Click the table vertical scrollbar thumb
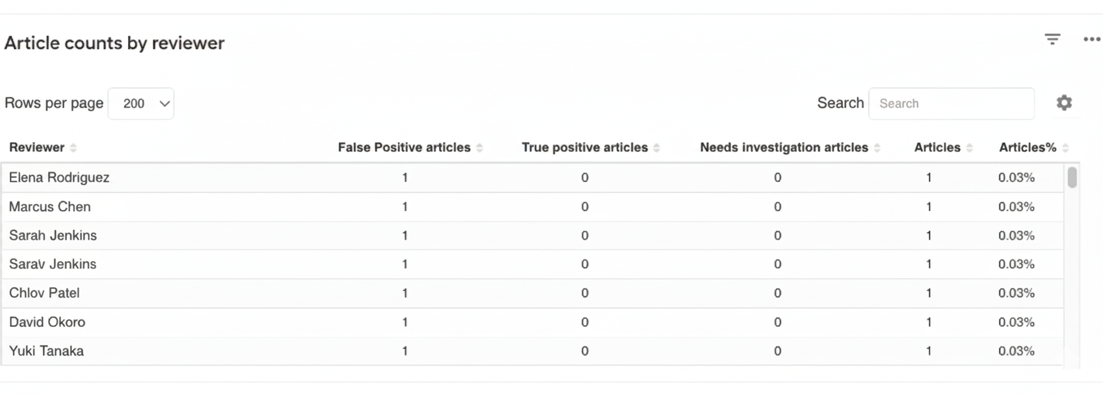 point(1072,177)
